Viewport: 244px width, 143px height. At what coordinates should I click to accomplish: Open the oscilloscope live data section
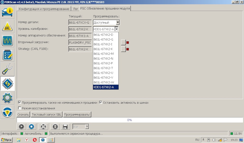click(x=7, y=41)
